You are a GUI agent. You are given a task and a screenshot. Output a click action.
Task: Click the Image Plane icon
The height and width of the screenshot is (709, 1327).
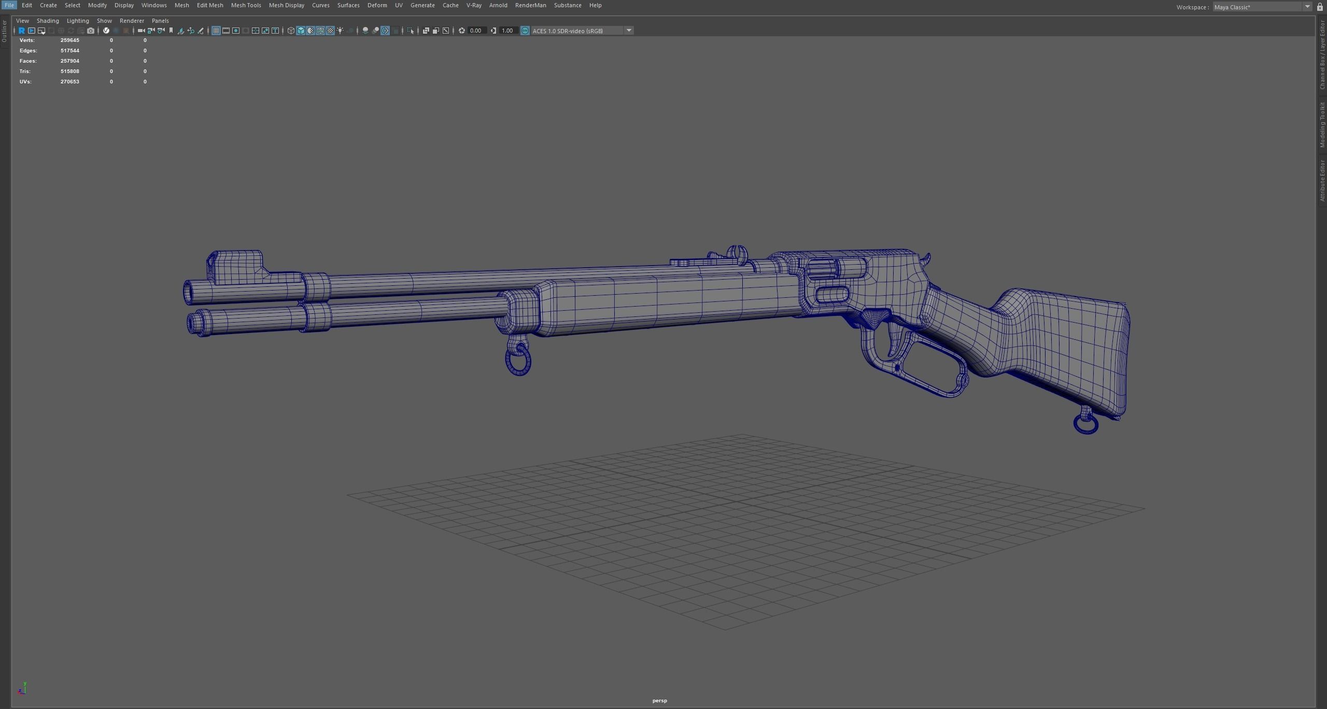click(x=180, y=31)
